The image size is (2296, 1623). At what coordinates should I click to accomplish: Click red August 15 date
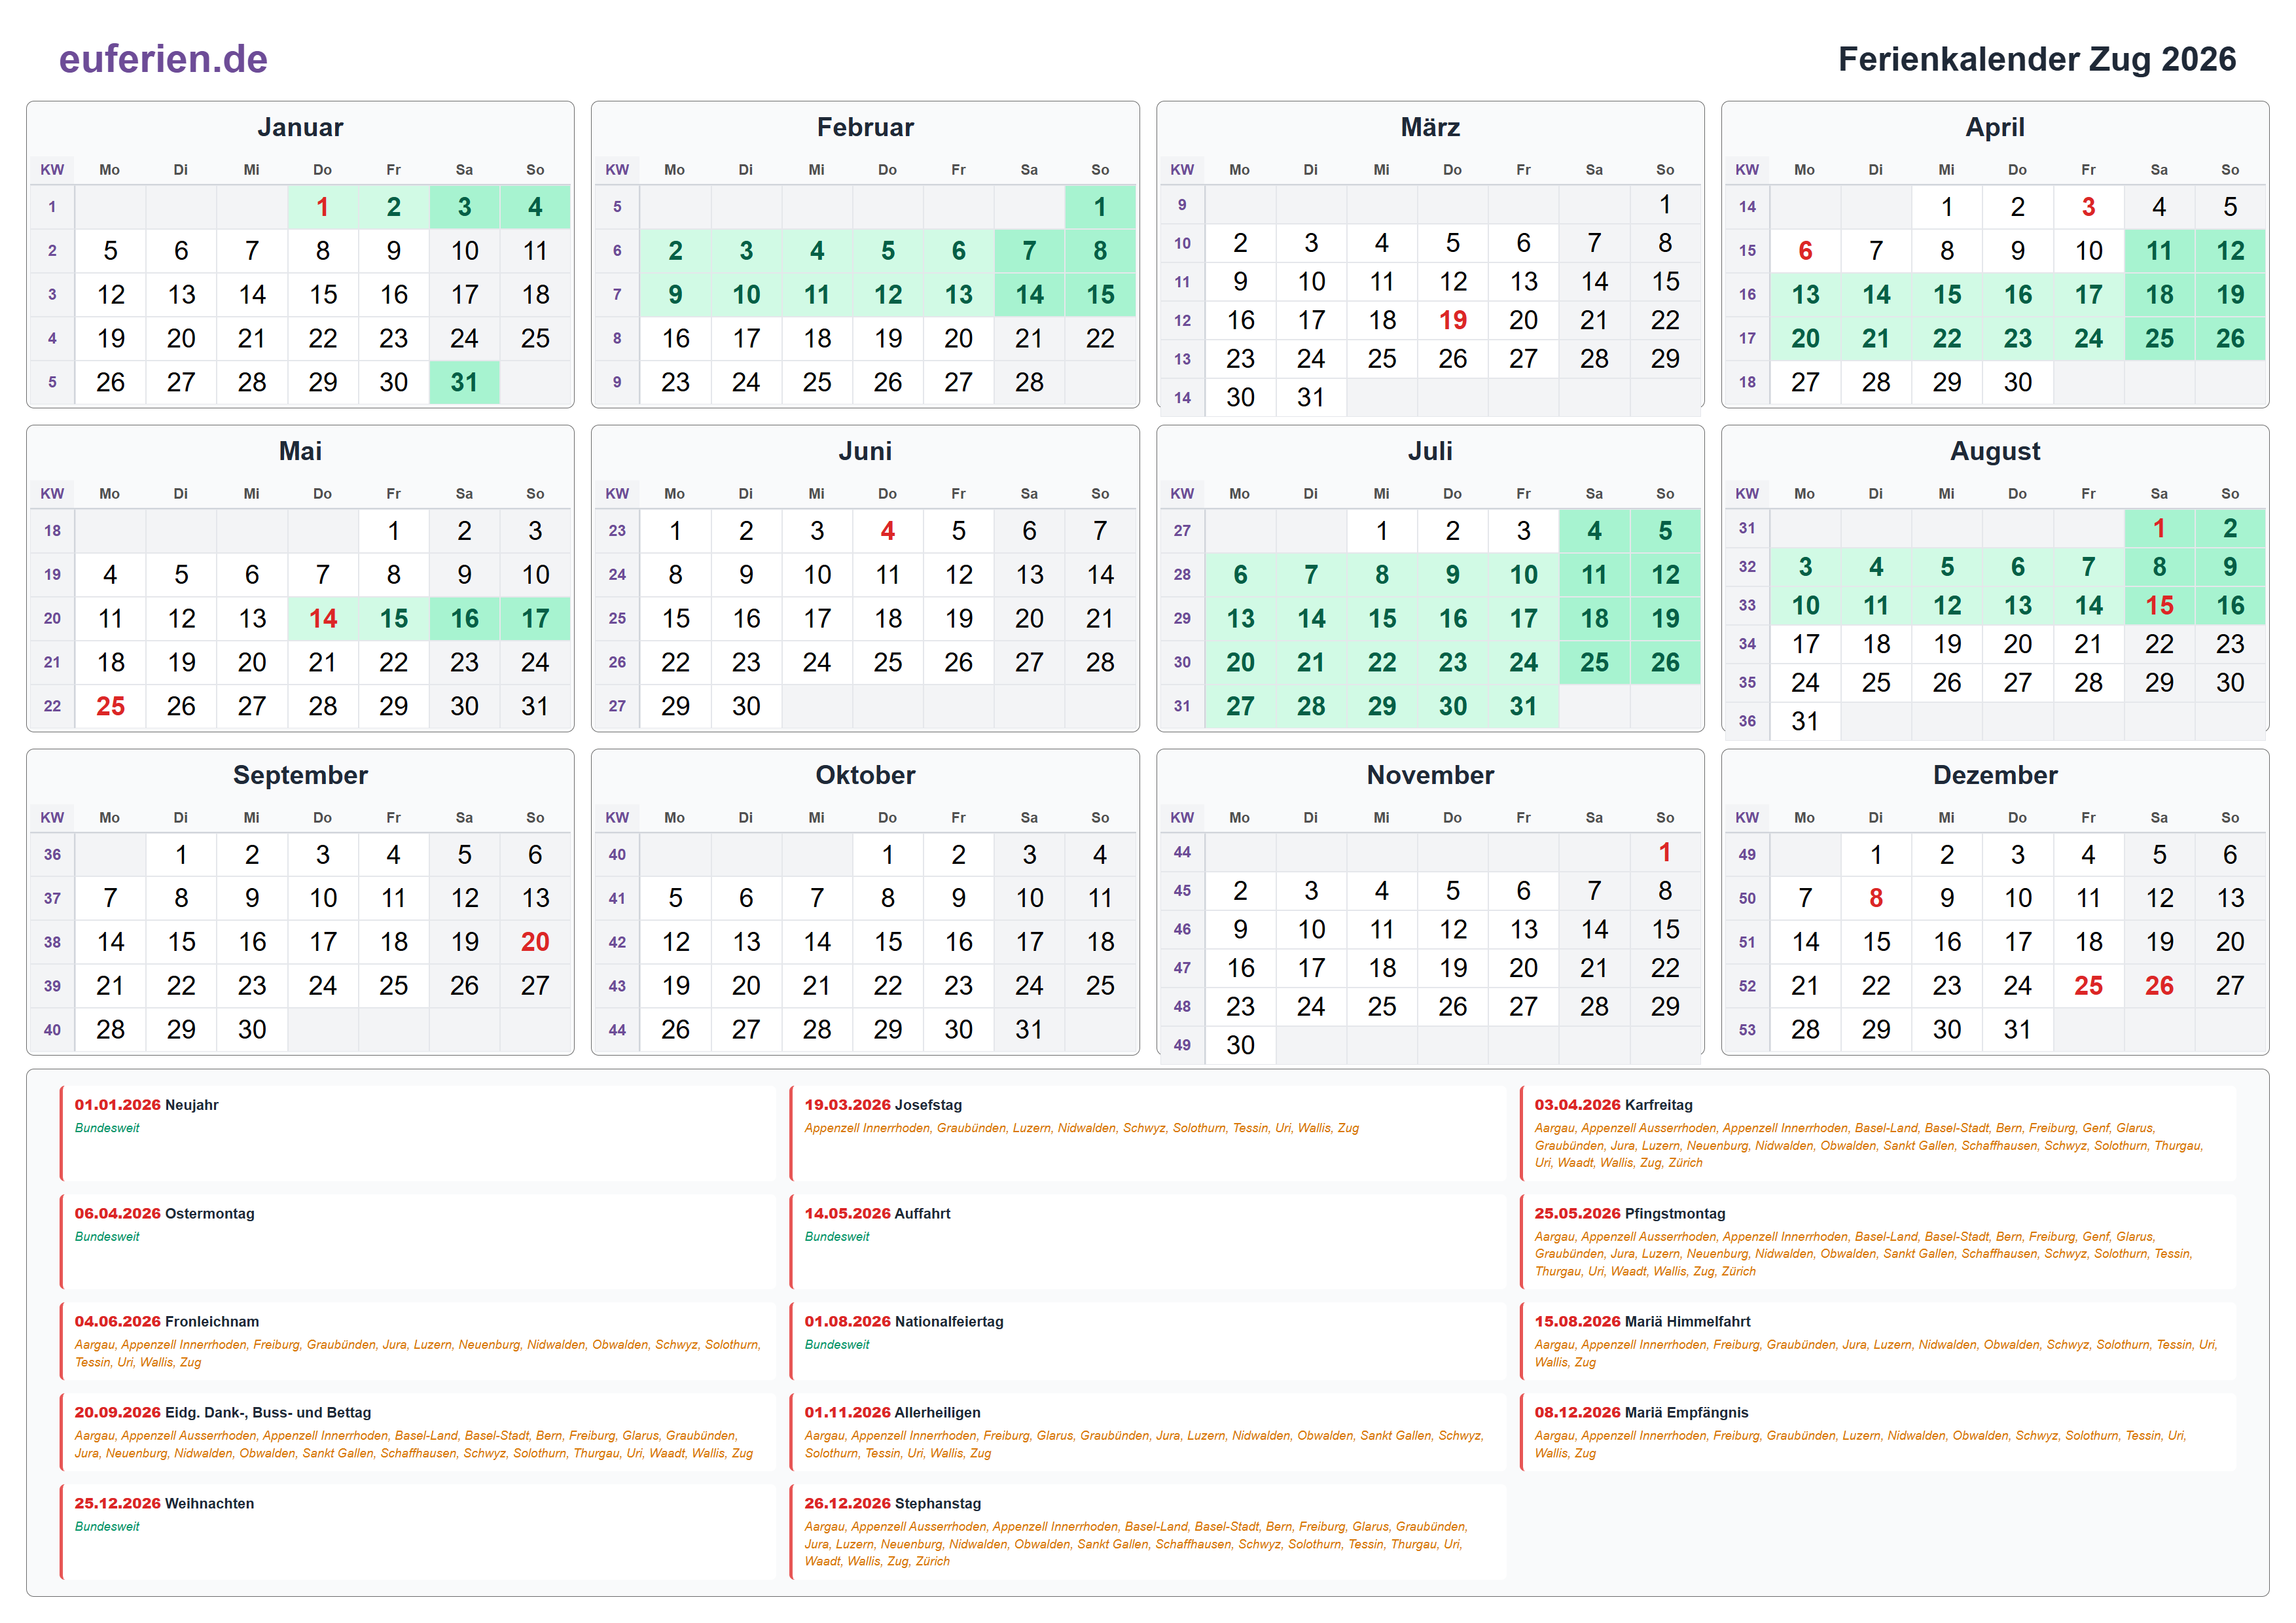[x=2159, y=606]
